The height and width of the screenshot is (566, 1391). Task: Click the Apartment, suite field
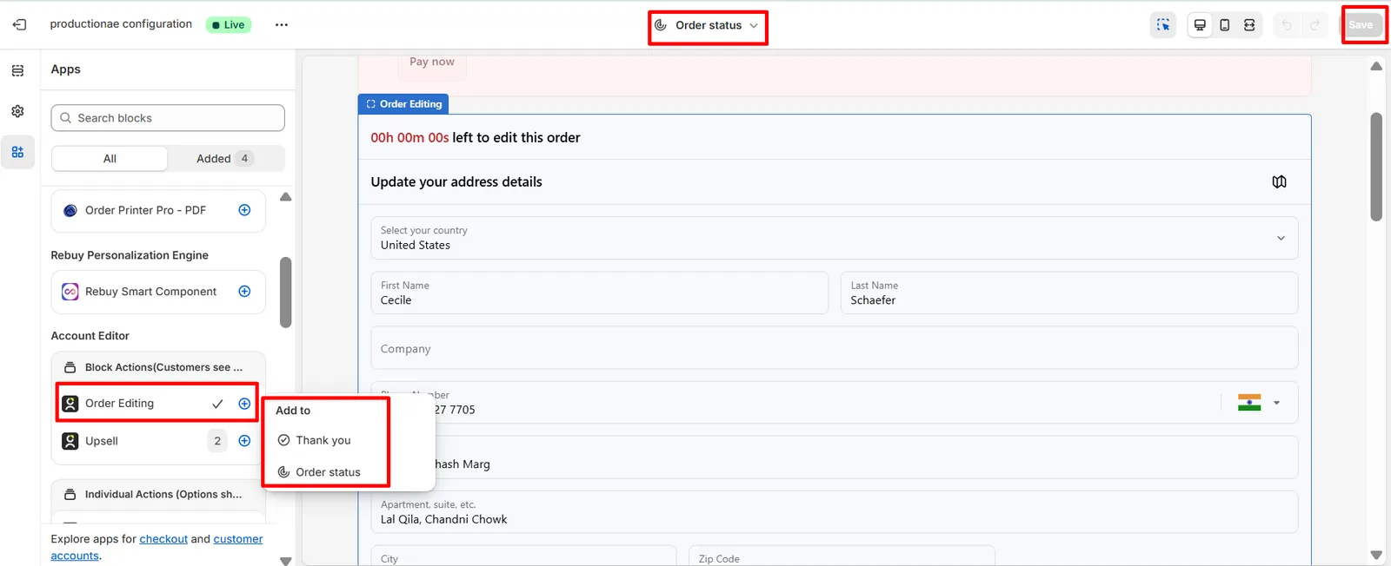[835, 512]
